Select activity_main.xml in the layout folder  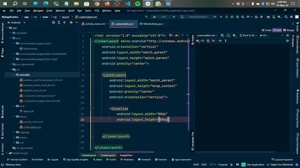pyautogui.click(x=33, y=122)
